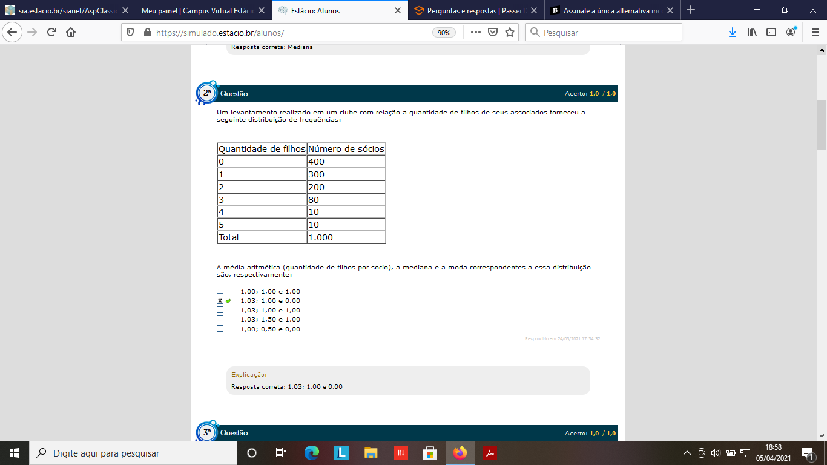Expand hidden system tray icons chevron

tap(687, 453)
